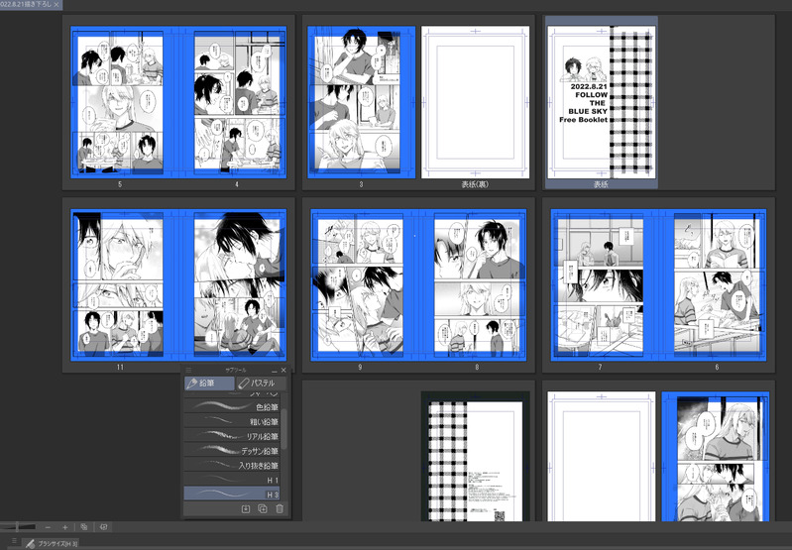The width and height of the screenshot is (792, 550).
Task: Close the Sub Tool panel
Action: tap(283, 370)
